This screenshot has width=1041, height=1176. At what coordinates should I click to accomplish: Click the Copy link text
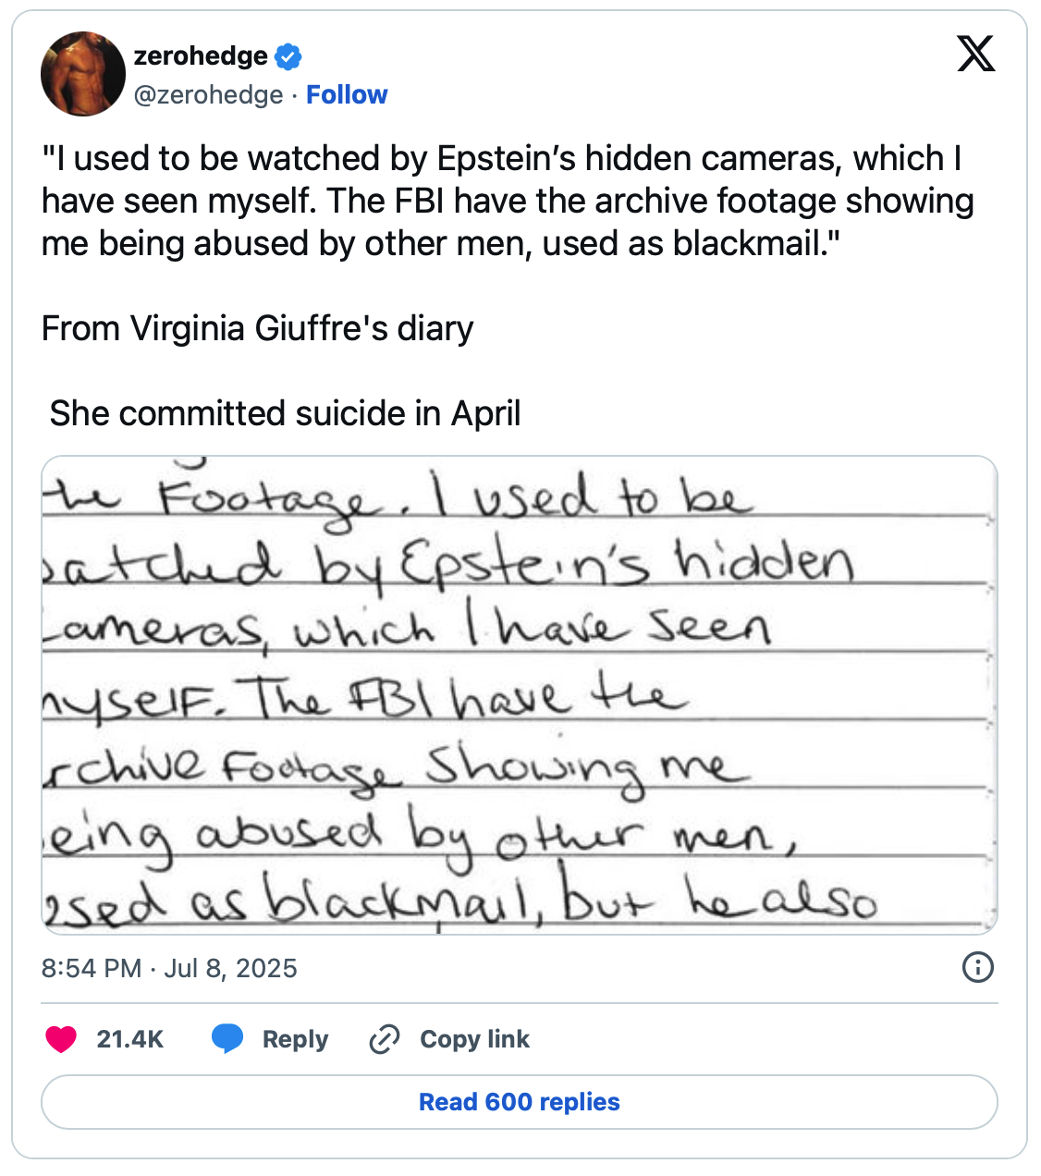[x=474, y=1039]
